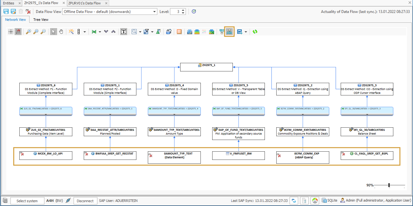Click the Disconnect button
This screenshot has height=206, width=413.
point(85,201)
